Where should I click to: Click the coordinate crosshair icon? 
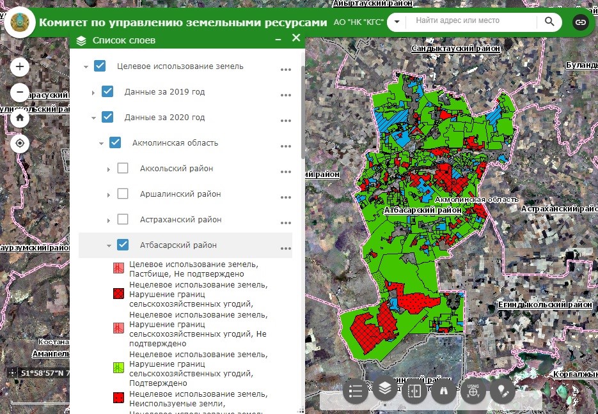coord(12,373)
